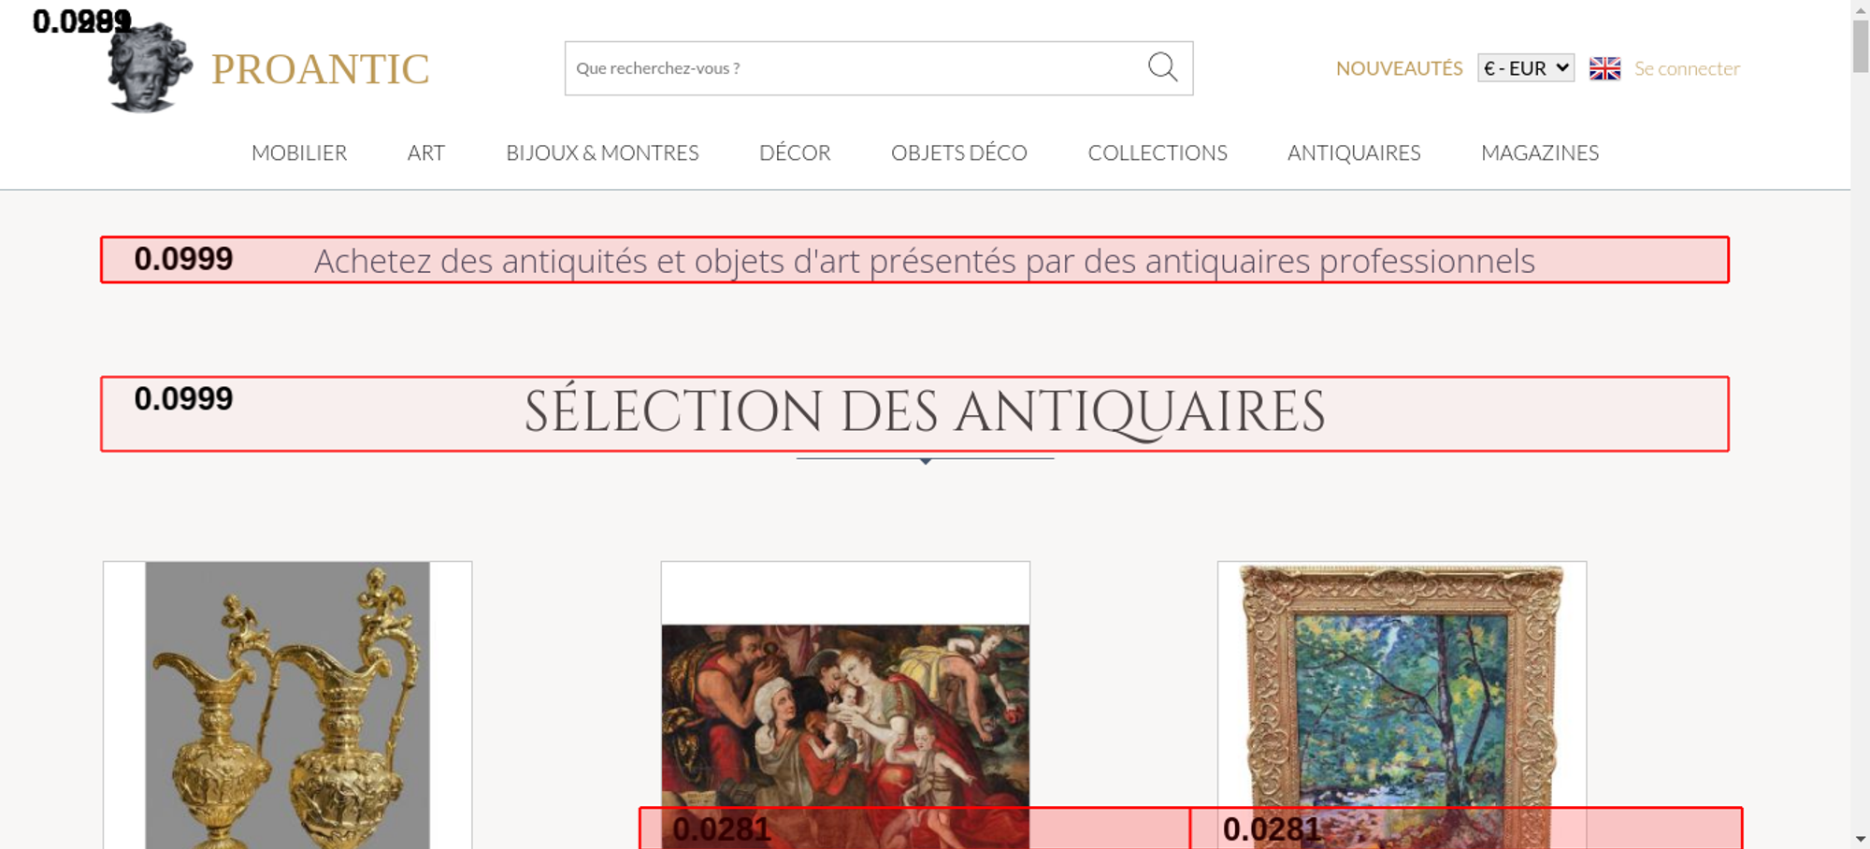This screenshot has width=1870, height=849.
Task: Open the framed landscape painting thumbnail
Action: [1402, 683]
